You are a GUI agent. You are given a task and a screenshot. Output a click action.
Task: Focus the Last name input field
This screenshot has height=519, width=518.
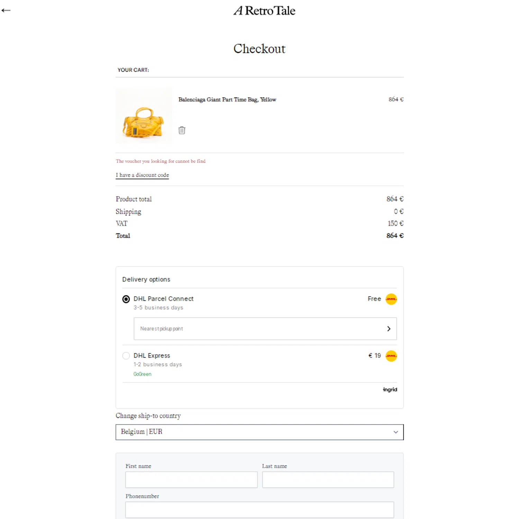(x=328, y=480)
